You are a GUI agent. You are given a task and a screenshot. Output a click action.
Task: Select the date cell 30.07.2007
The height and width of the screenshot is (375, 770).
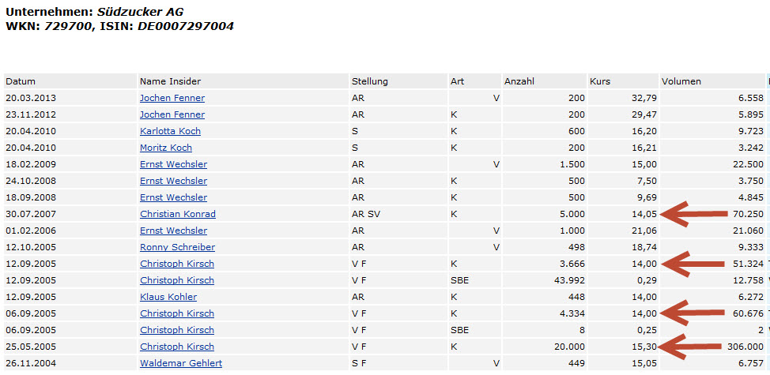(x=31, y=214)
